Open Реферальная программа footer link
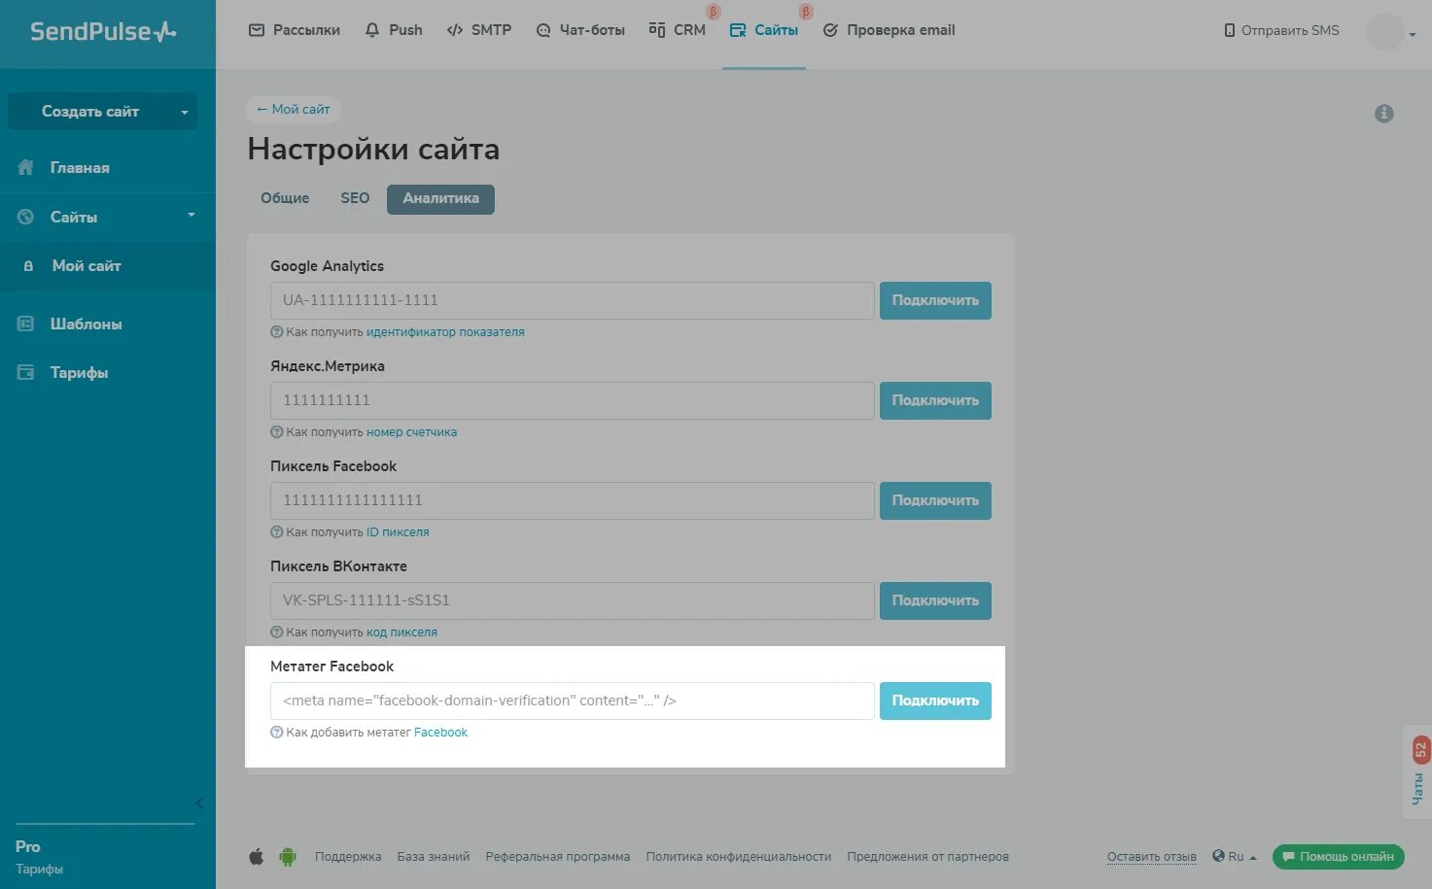The image size is (1432, 889). (x=558, y=857)
